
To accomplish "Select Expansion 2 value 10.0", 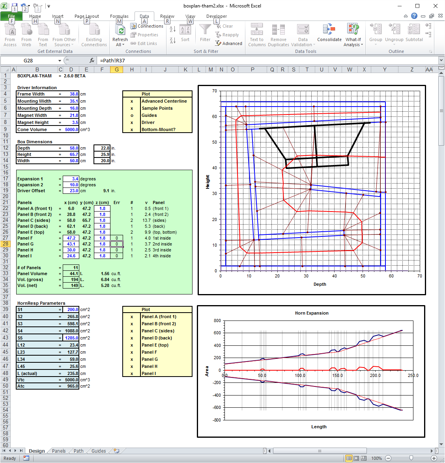I will [x=71, y=185].
